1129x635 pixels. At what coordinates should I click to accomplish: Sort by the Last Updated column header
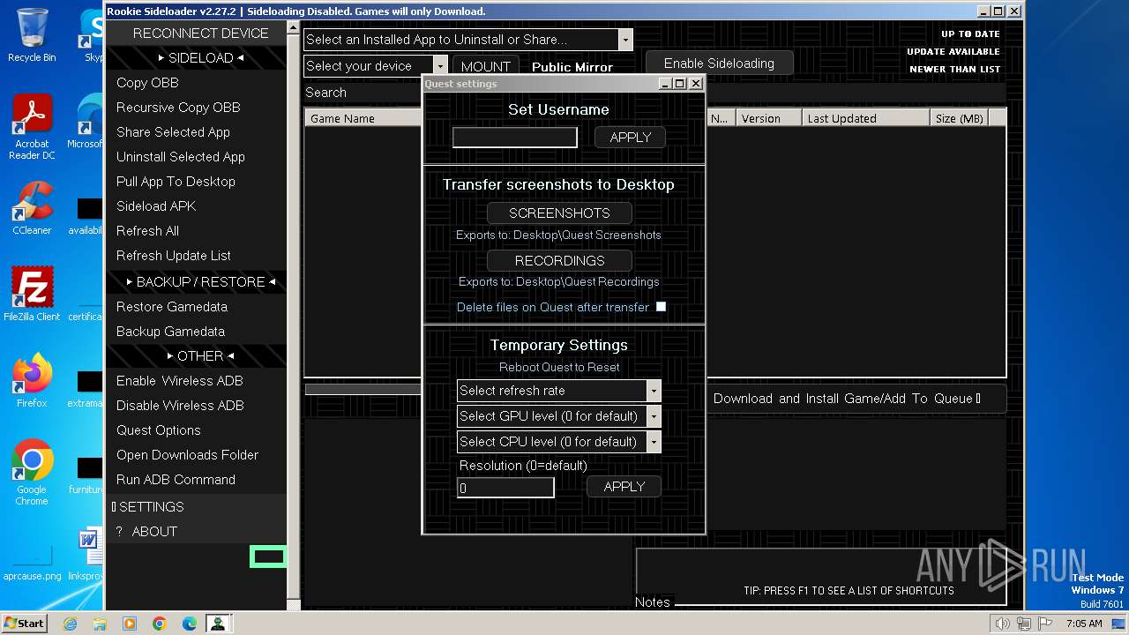point(866,118)
